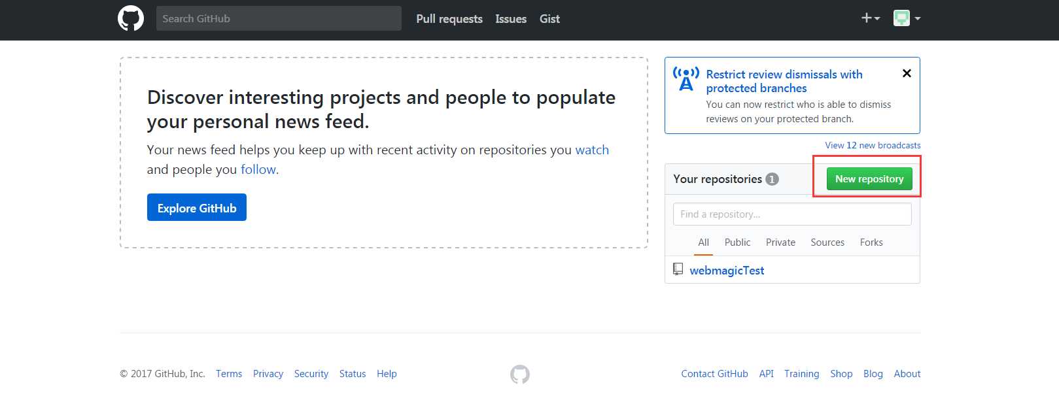
Task: Open the Help footer link
Action: (x=387, y=374)
